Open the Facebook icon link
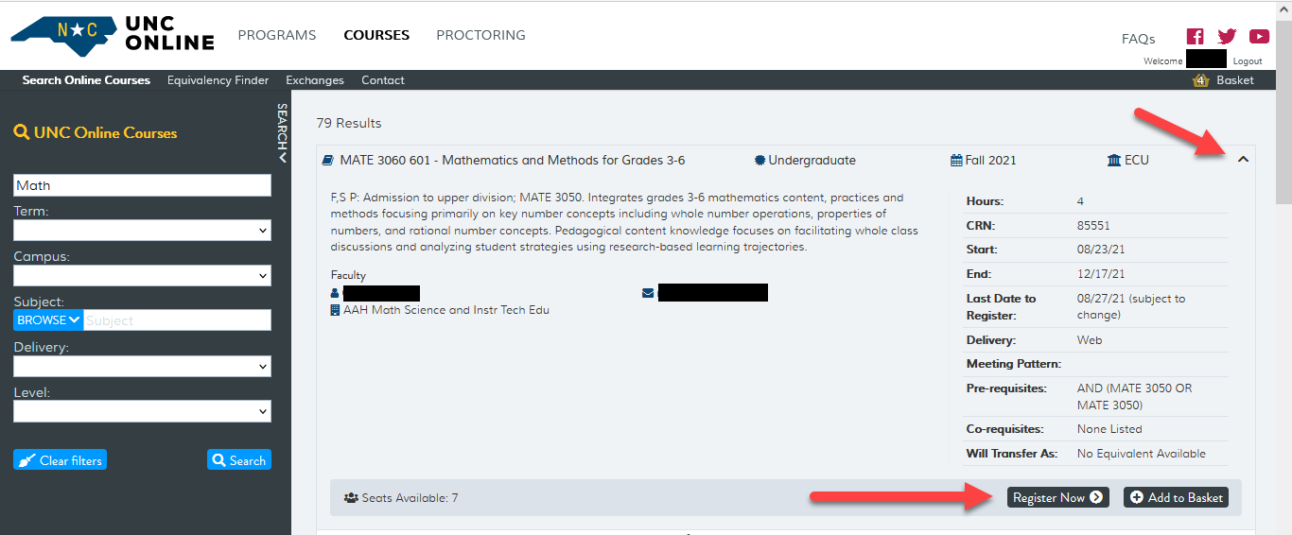Screen dimensions: 1292x535 1196,37
